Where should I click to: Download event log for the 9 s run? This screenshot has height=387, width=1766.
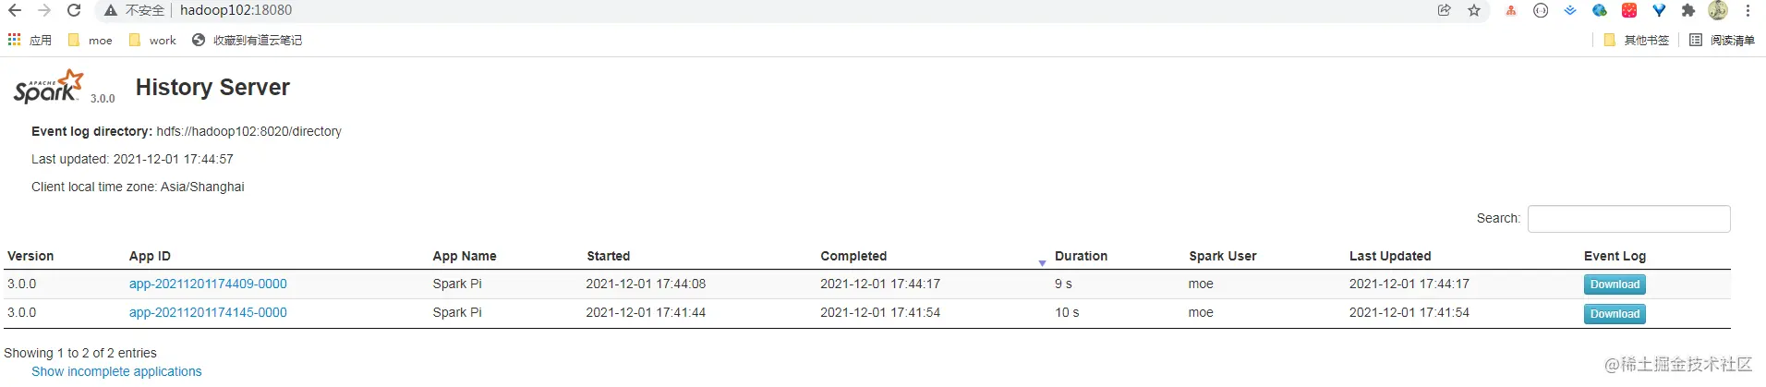pyautogui.click(x=1615, y=284)
